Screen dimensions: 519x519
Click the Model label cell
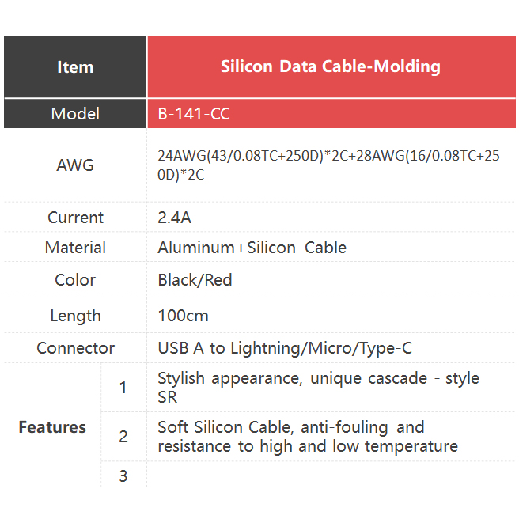pos(75,114)
